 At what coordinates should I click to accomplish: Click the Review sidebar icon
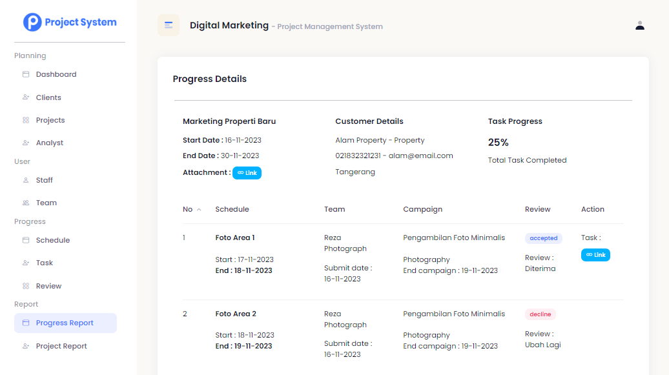[x=26, y=286]
